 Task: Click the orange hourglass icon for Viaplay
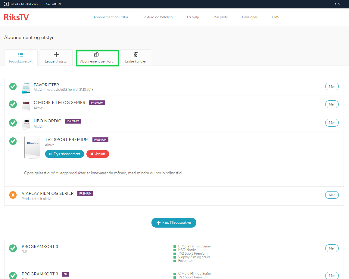pyautogui.click(x=13, y=195)
